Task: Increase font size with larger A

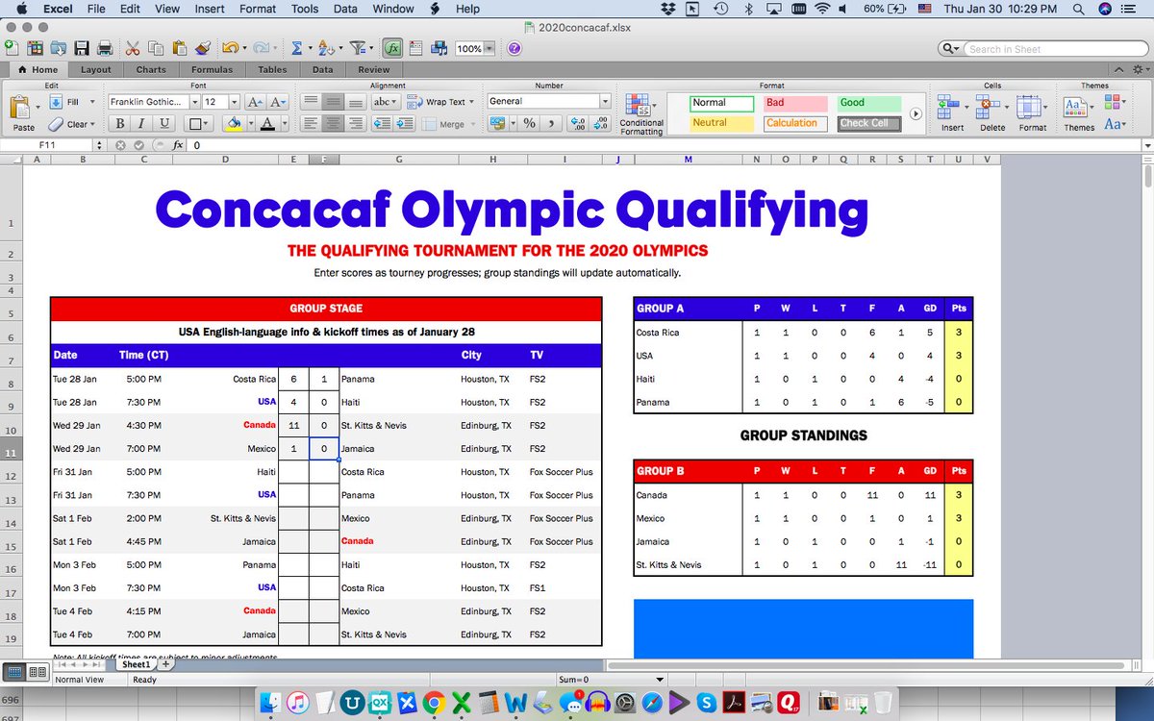Action: pos(256,102)
